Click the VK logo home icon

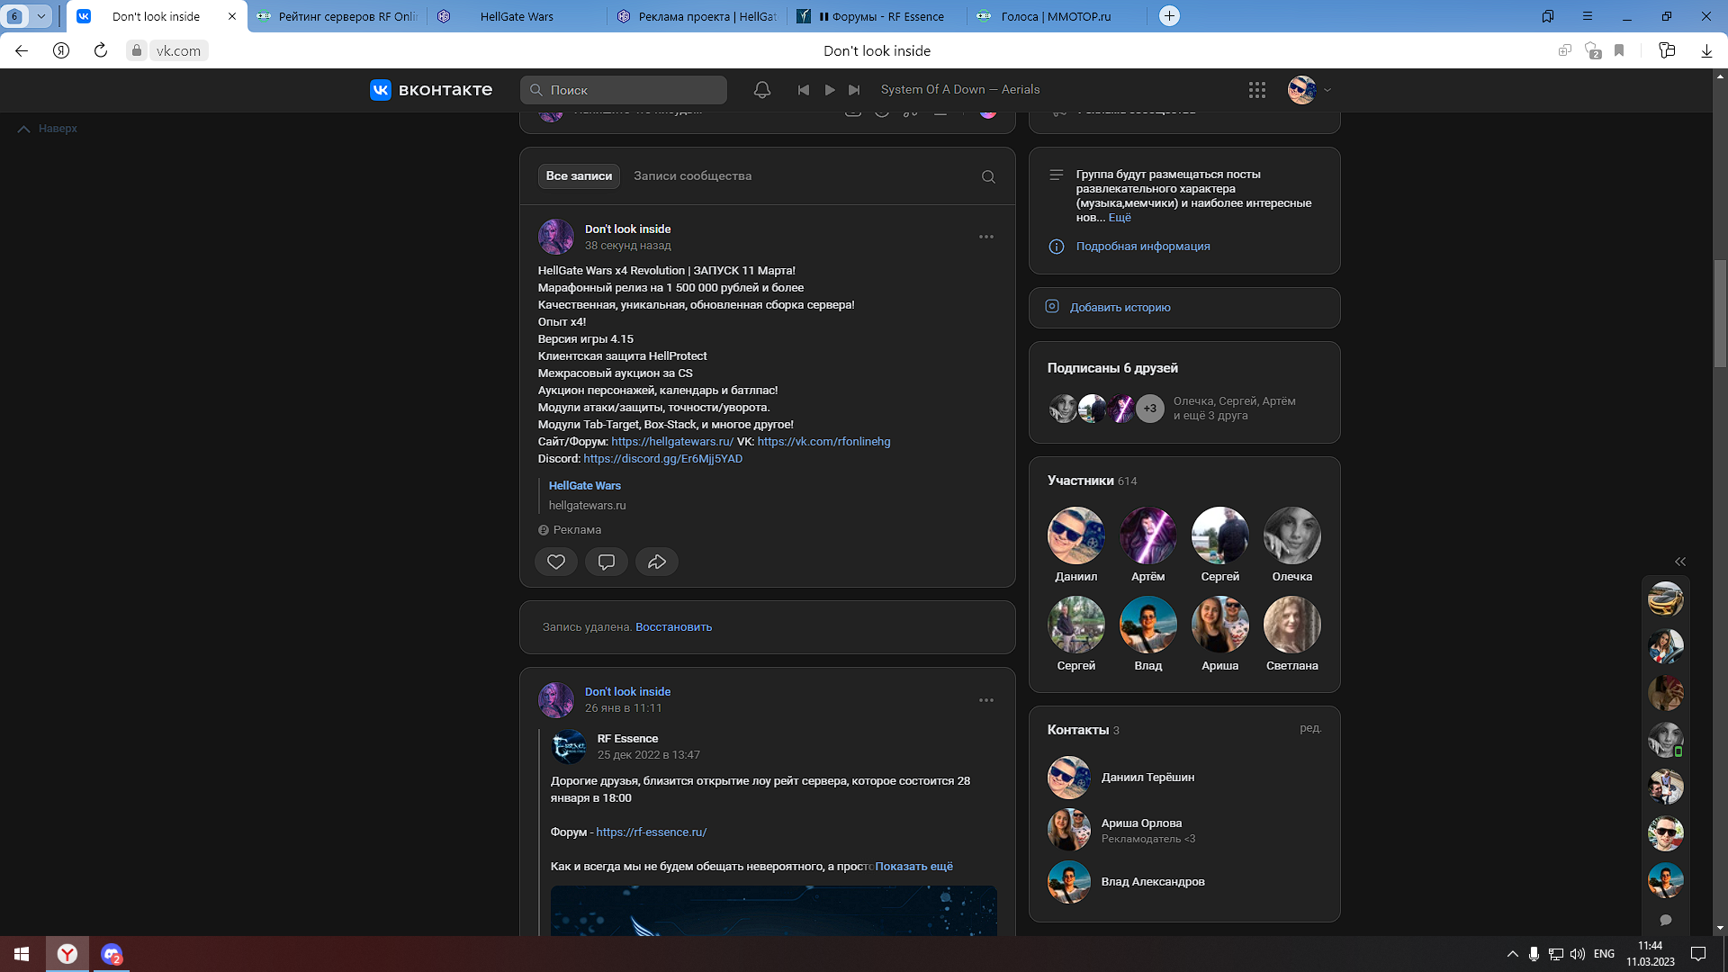click(381, 90)
